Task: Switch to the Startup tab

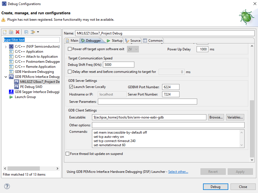Action: [114, 41]
